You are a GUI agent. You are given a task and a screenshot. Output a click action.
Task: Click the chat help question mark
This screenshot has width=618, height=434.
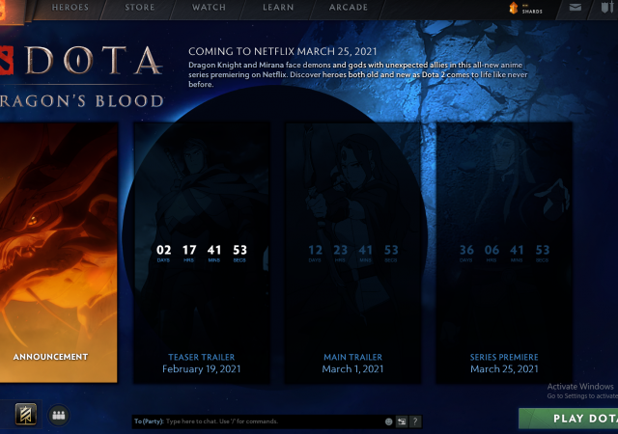[x=414, y=421]
